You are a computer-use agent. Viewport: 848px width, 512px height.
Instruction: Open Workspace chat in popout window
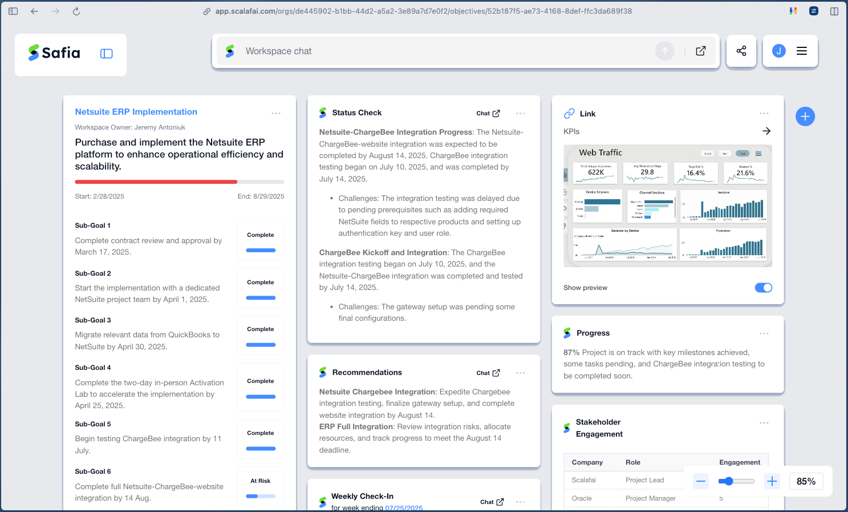coord(701,51)
